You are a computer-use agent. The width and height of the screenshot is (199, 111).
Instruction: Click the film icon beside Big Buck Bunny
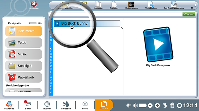pyautogui.click(x=57, y=23)
